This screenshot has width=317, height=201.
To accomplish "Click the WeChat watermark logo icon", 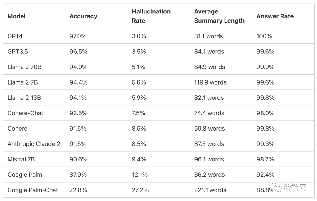I will point(276,187).
